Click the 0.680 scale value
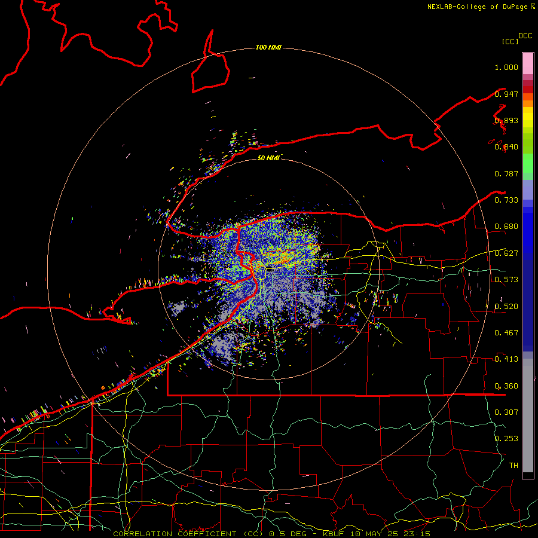Screen dimensions: 538x538 click(506, 227)
